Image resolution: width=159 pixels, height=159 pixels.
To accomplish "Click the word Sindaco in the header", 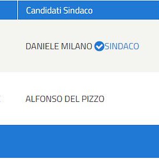I will [78, 10].
